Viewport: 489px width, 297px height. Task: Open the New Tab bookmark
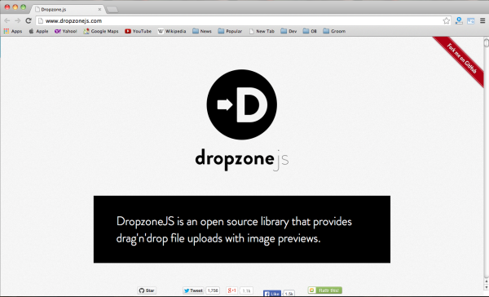[x=262, y=31]
